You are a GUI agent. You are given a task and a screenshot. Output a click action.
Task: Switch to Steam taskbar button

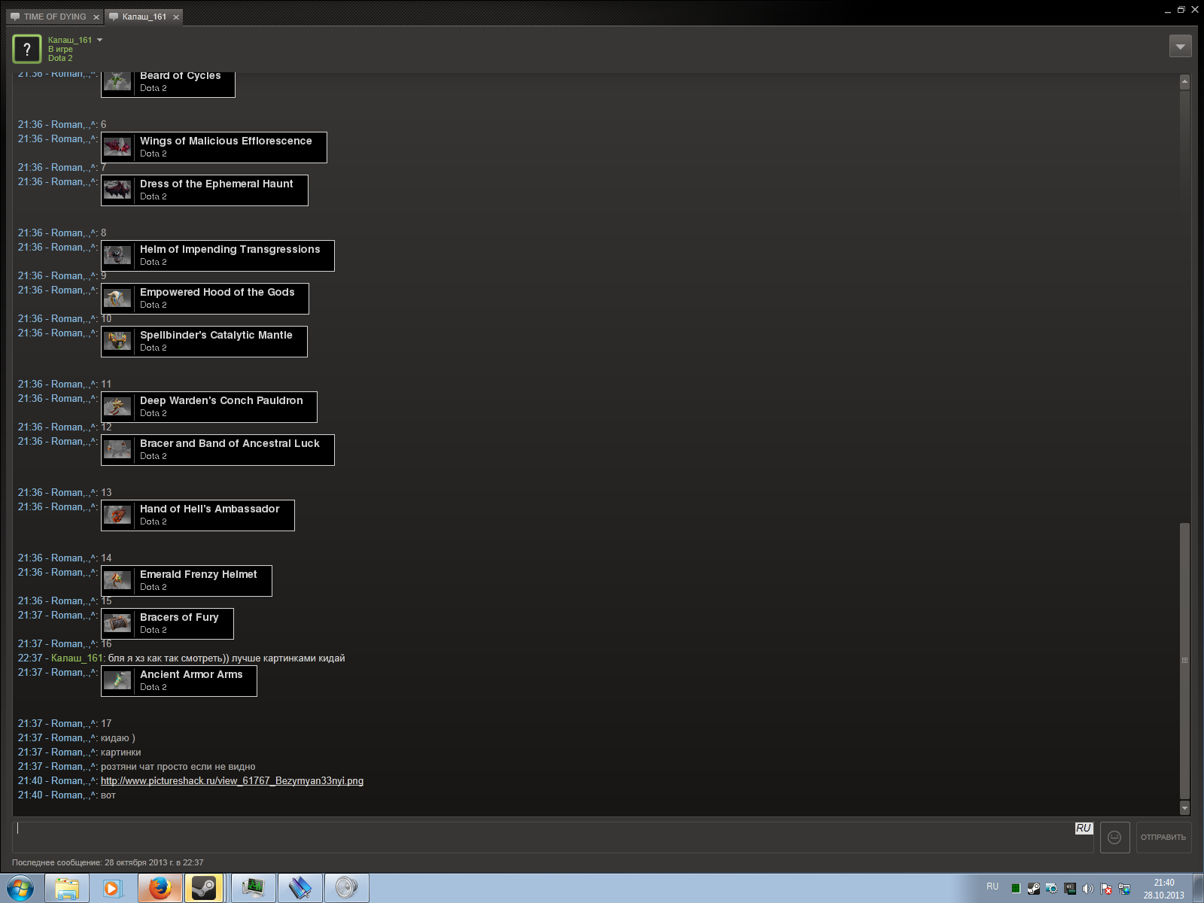click(x=203, y=889)
